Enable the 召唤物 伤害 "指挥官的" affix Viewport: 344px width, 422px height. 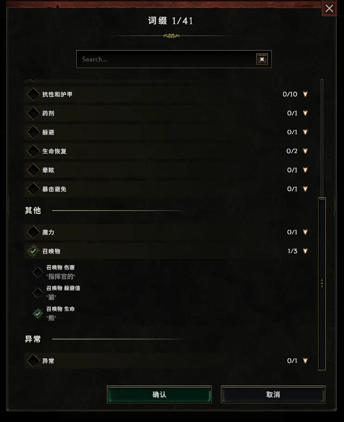38,272
